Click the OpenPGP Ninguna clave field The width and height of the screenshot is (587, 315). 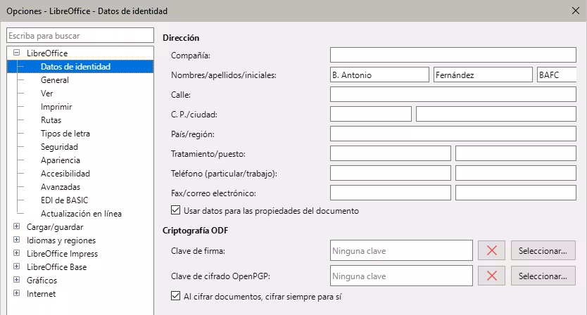pyautogui.click(x=401, y=276)
